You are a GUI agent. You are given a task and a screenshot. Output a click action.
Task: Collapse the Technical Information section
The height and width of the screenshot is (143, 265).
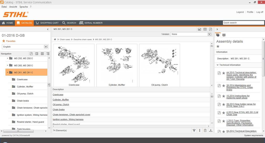click(x=217, y=65)
